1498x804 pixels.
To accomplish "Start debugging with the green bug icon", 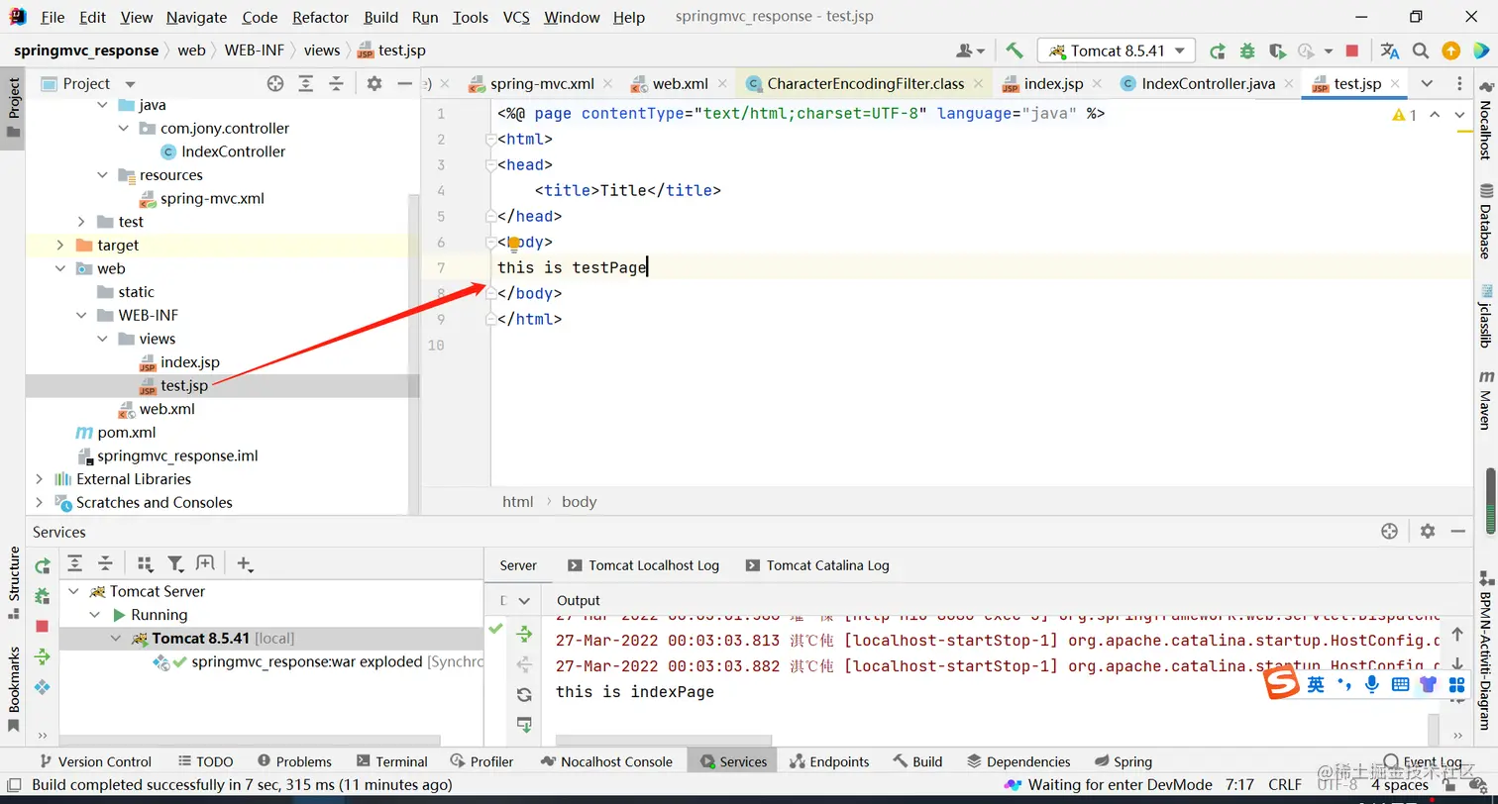I will coord(1247,50).
